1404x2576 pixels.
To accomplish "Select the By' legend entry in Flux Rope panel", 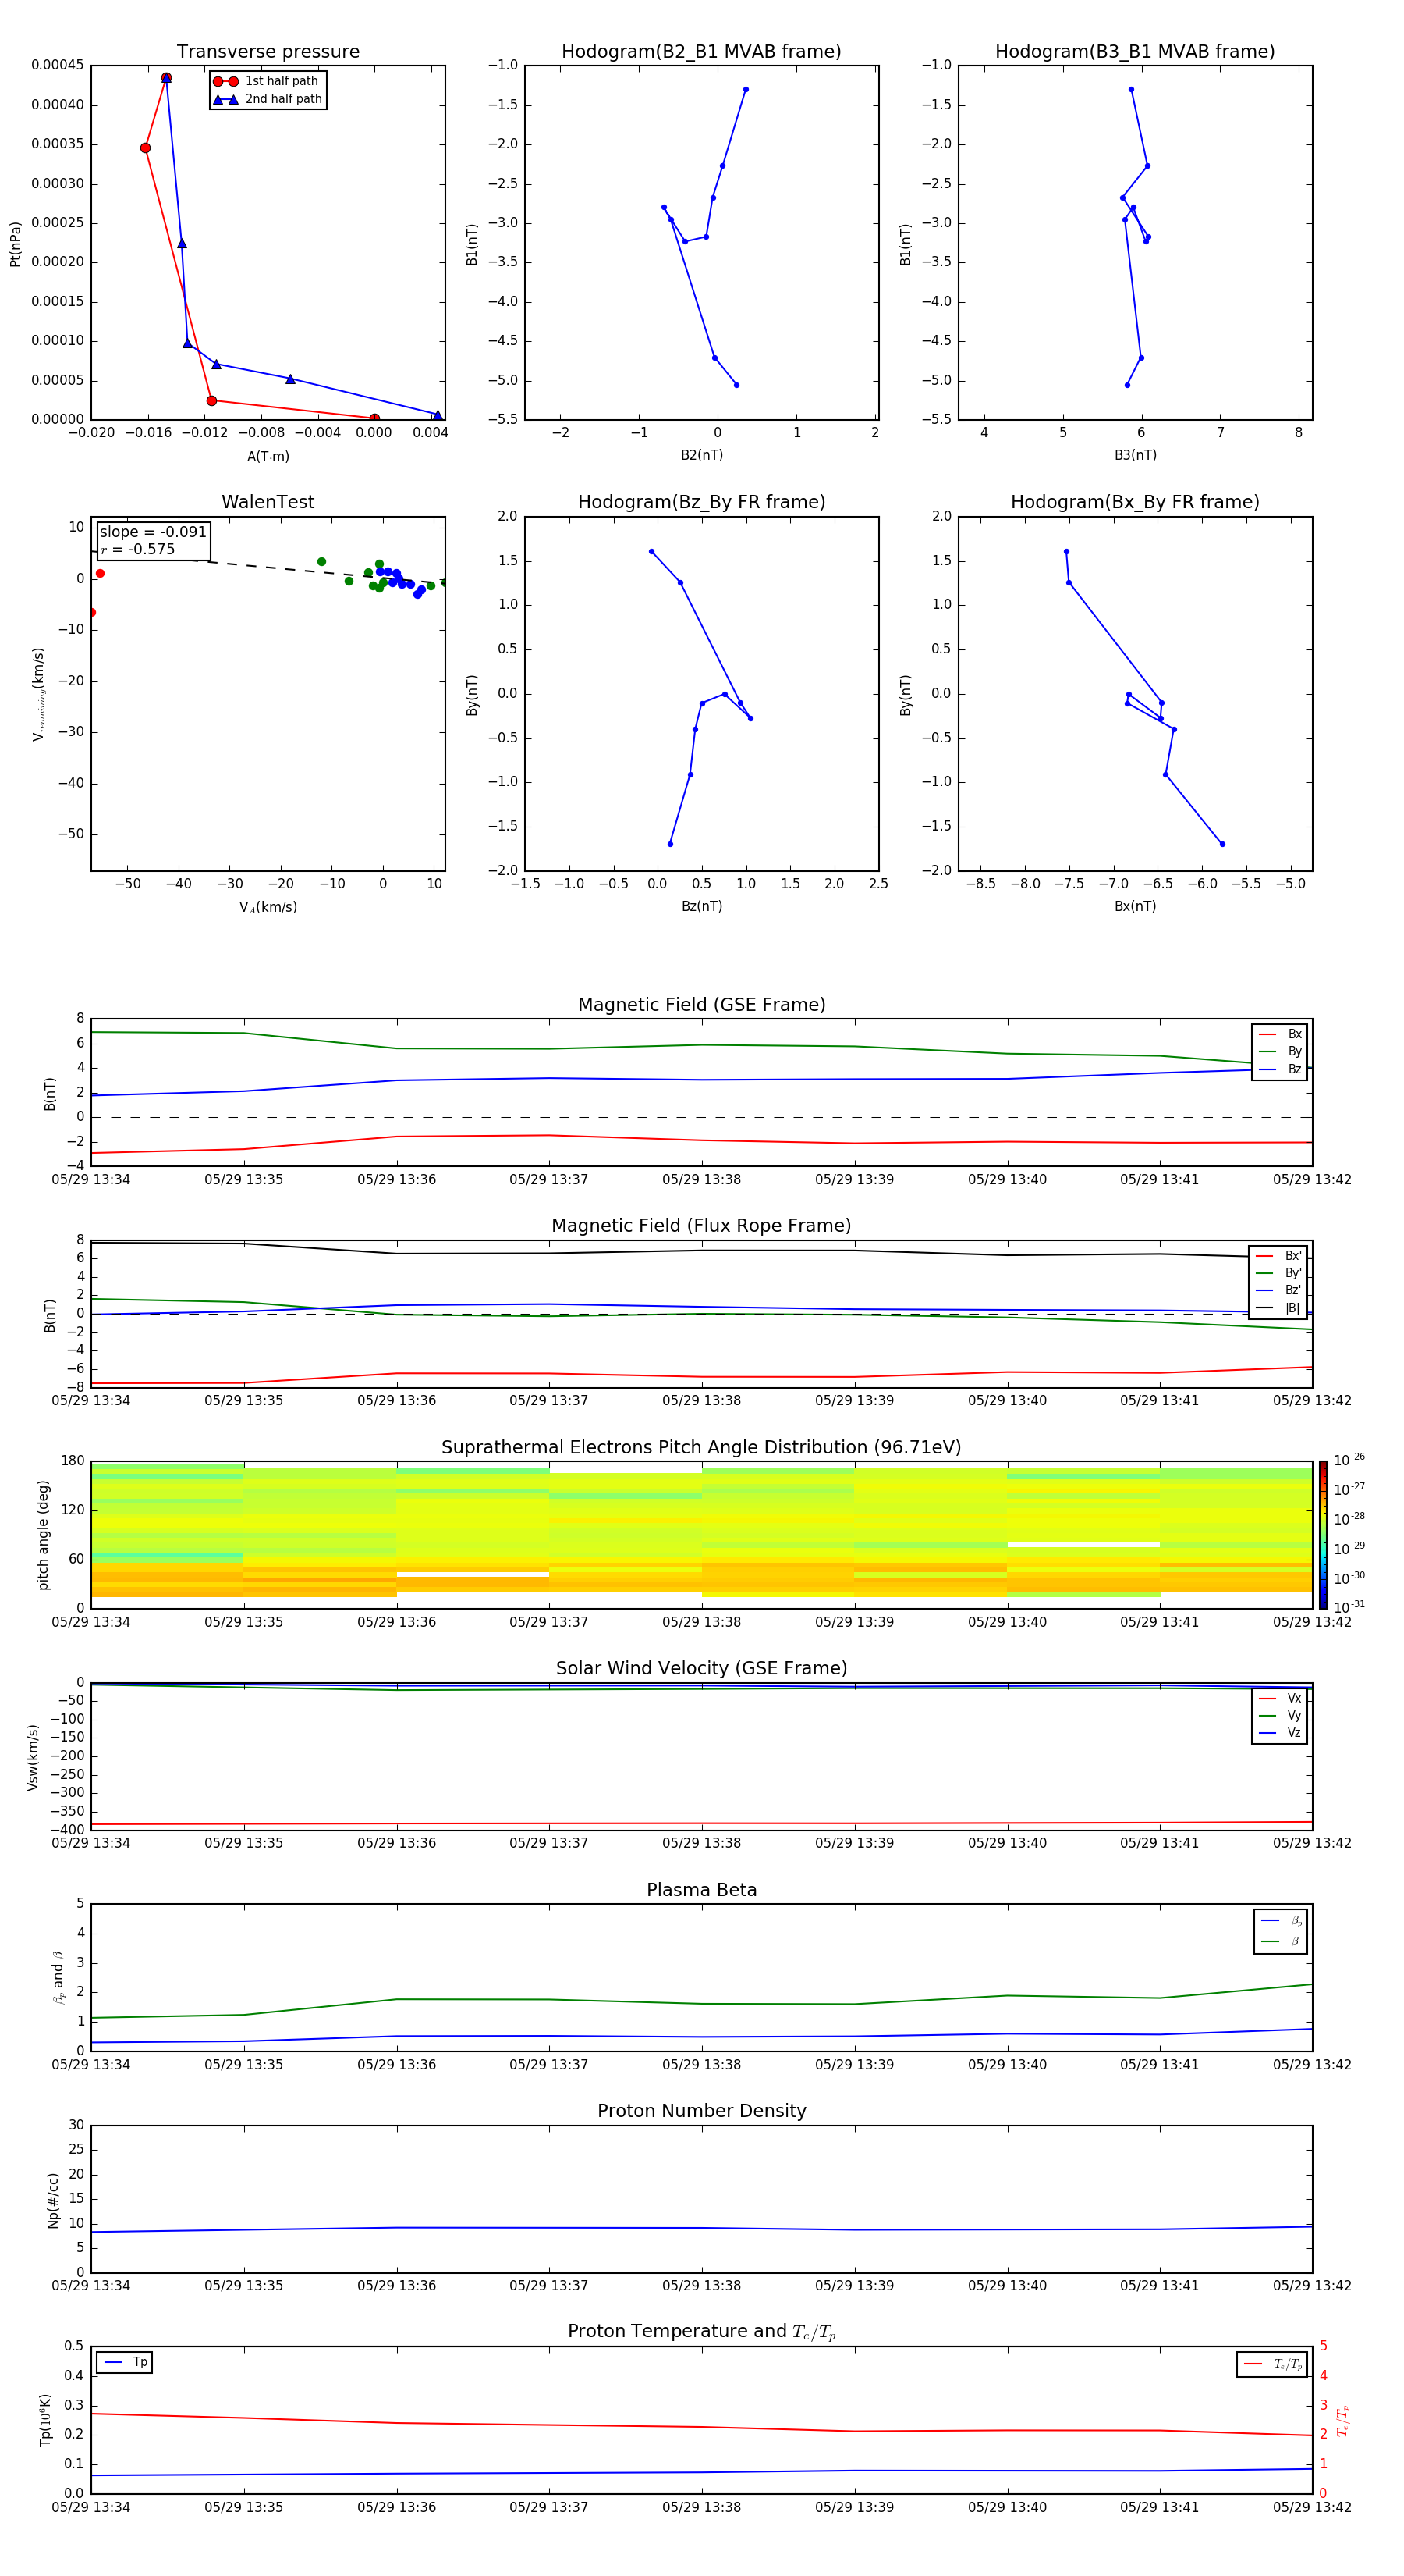I will (x=1278, y=1273).
